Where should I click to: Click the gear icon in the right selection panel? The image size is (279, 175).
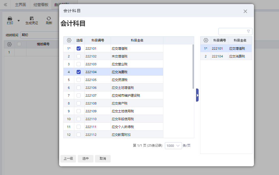206,40
